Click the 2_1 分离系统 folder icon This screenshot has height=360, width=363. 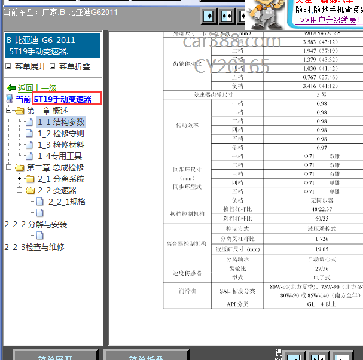pyautogui.click(x=30, y=179)
